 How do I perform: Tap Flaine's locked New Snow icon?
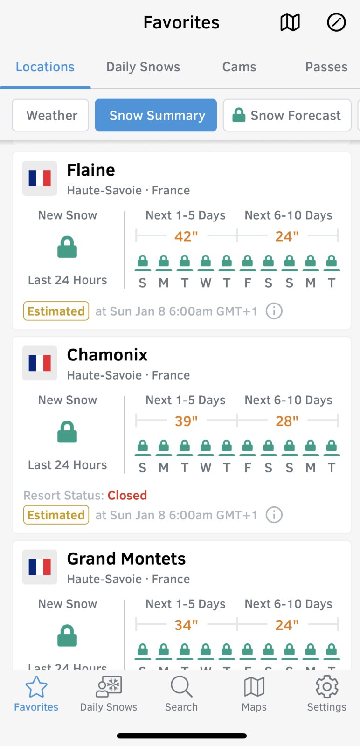[x=67, y=247]
